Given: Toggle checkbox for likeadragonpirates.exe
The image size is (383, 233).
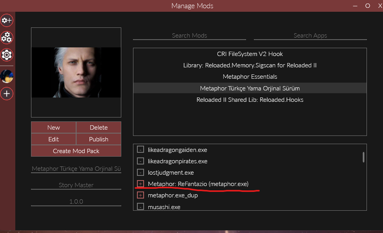Looking at the screenshot, I should click(140, 161).
